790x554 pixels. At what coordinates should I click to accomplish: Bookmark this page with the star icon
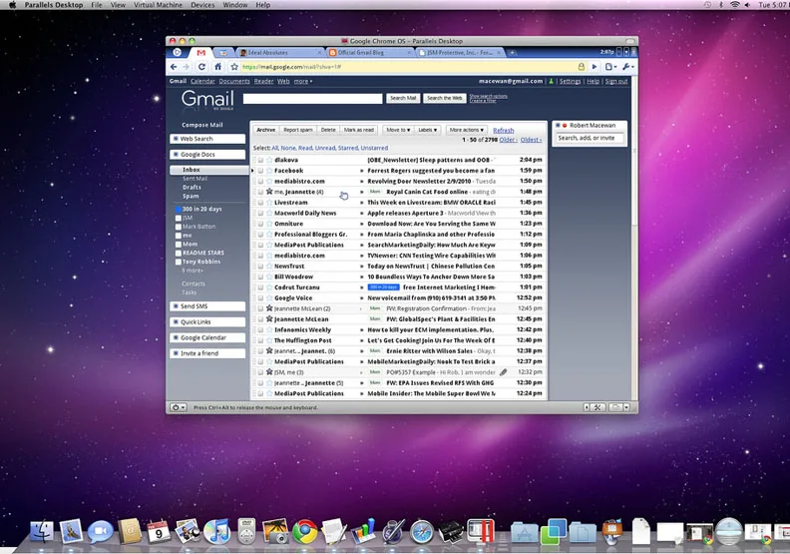pyautogui.click(x=234, y=67)
